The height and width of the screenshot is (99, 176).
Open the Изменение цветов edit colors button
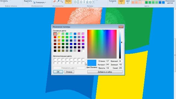170,2
